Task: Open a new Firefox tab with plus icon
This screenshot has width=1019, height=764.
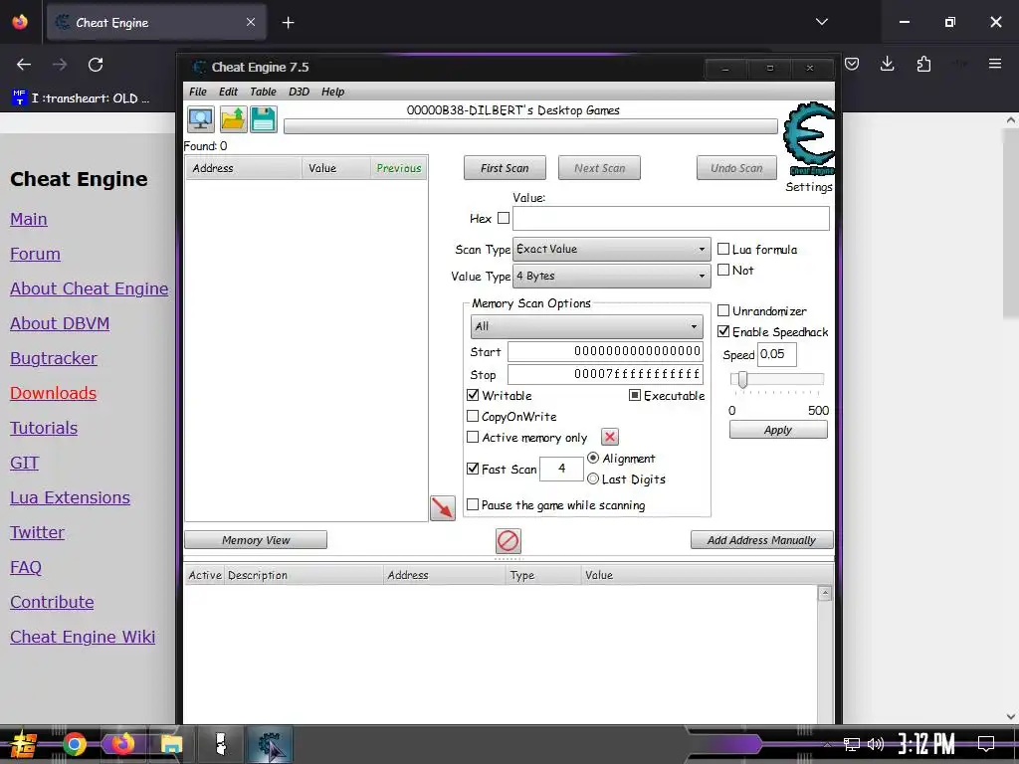Action: (x=288, y=23)
